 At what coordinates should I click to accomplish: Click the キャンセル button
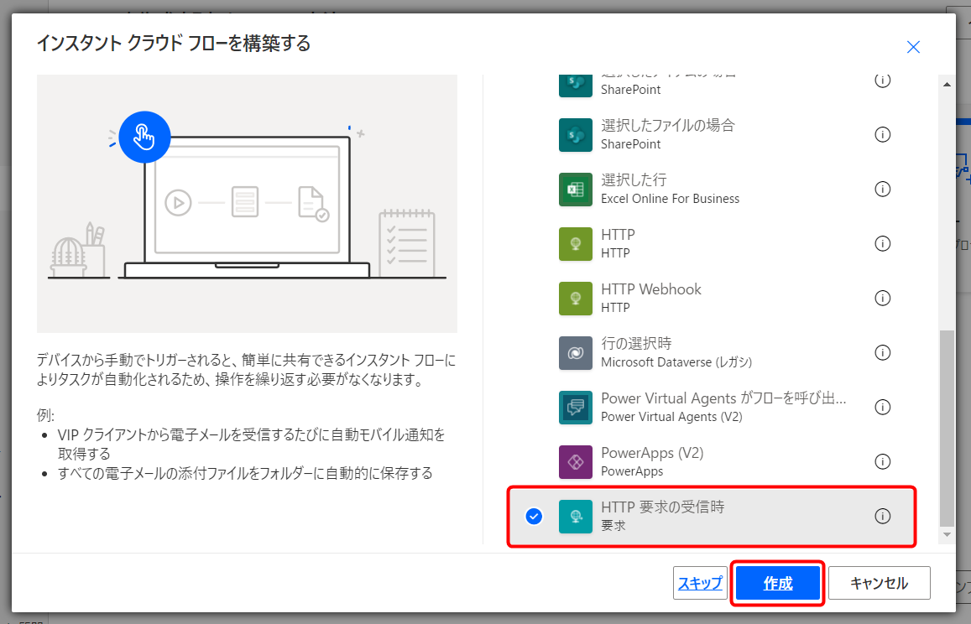879,583
